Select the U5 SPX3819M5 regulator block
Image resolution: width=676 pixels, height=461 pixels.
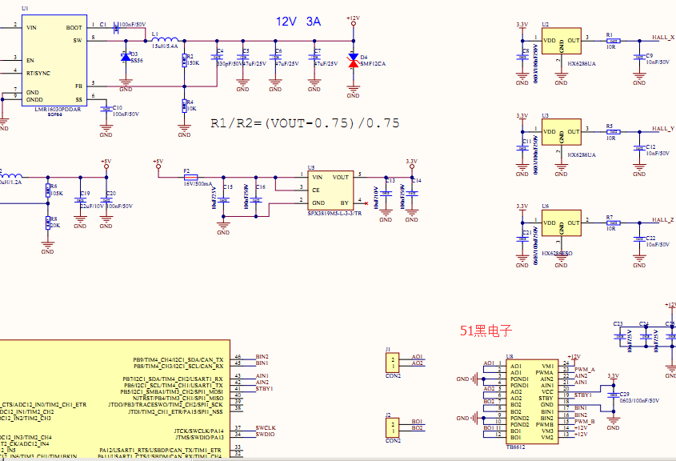(329, 191)
